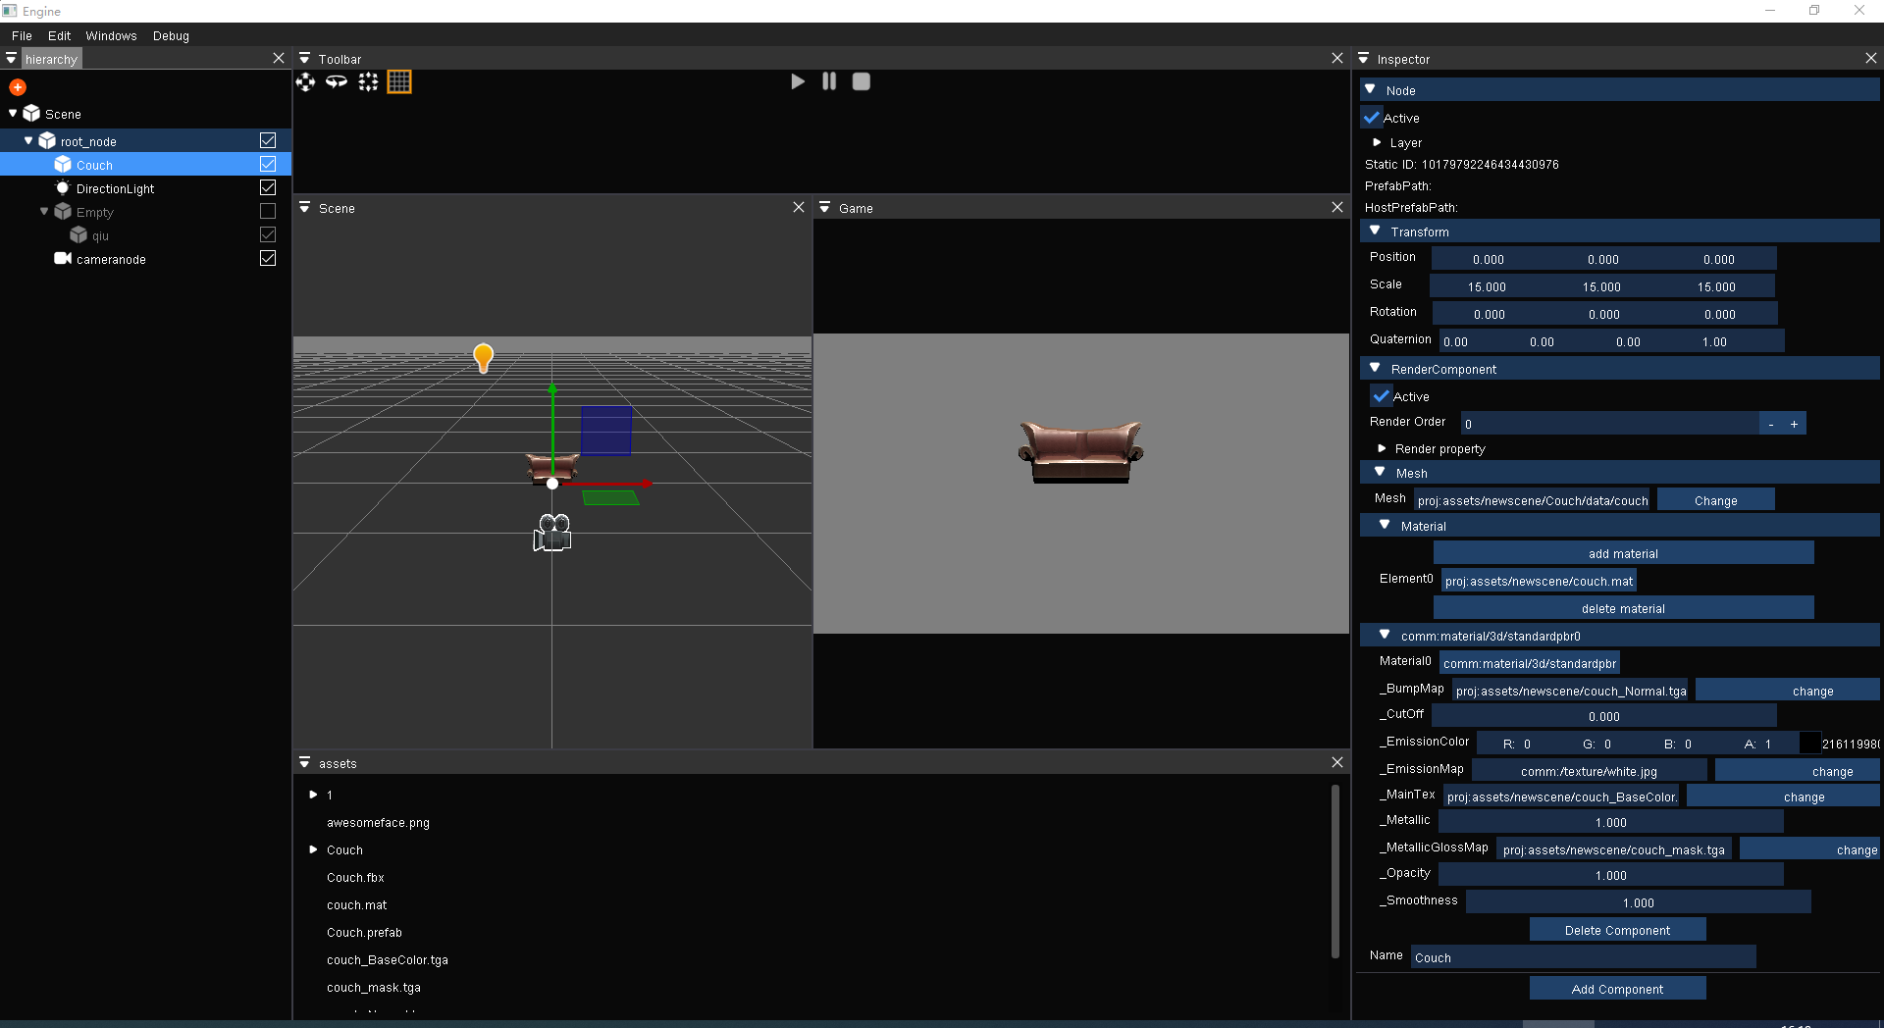
Task: Collapse root_node in hierarchy
Action: tap(28, 141)
